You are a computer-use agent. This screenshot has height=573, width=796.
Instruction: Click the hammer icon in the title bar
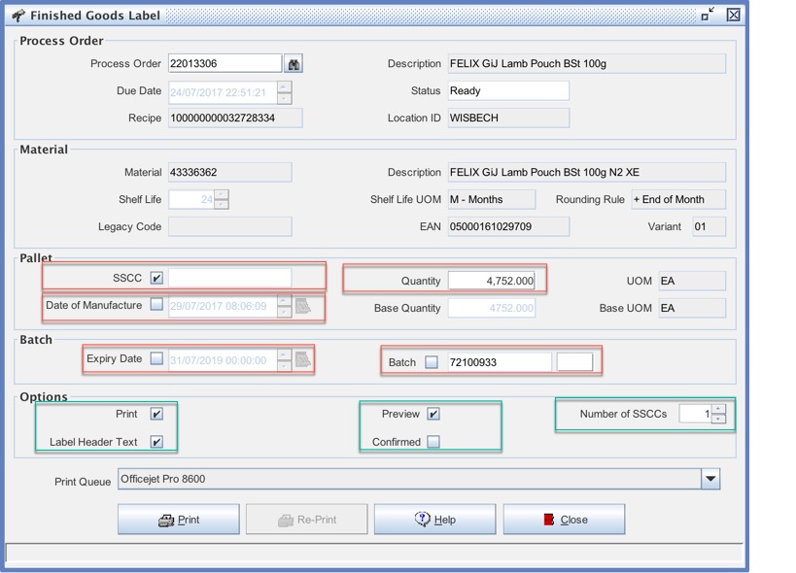17,16
